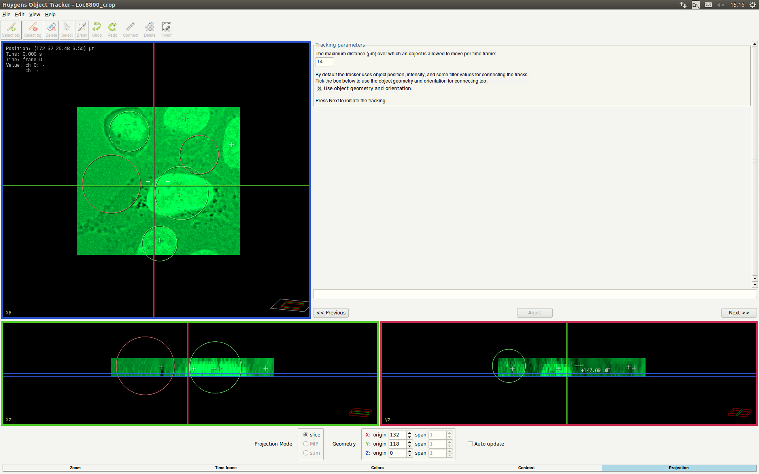Viewport: 759px width, 474px height.
Task: Click the maximum distance input field
Action: (x=324, y=62)
